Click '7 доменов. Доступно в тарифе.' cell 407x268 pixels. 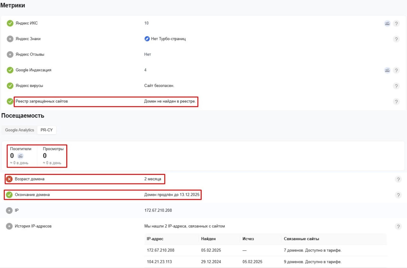pyautogui.click(x=313, y=250)
